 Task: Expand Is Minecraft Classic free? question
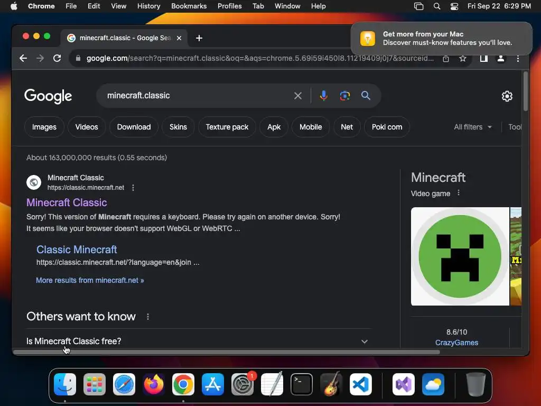click(x=197, y=341)
